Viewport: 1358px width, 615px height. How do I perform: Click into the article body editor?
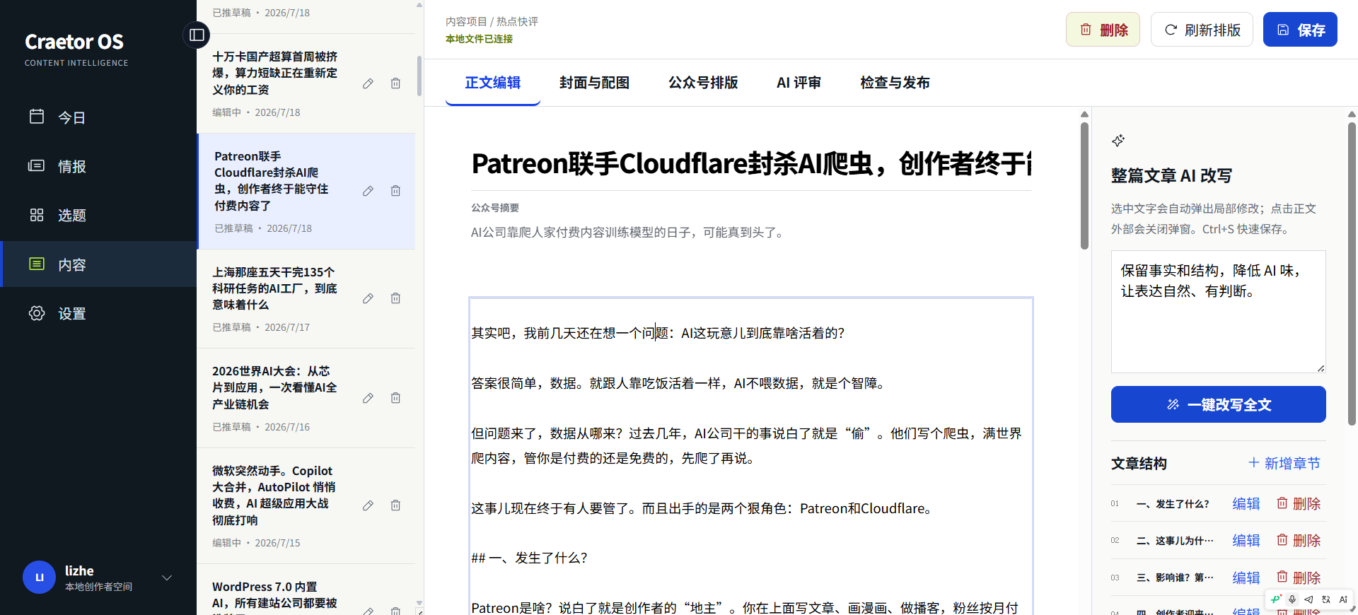point(751,456)
